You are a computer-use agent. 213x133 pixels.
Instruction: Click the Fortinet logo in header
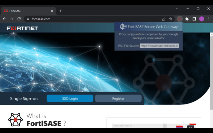[x=22, y=28]
